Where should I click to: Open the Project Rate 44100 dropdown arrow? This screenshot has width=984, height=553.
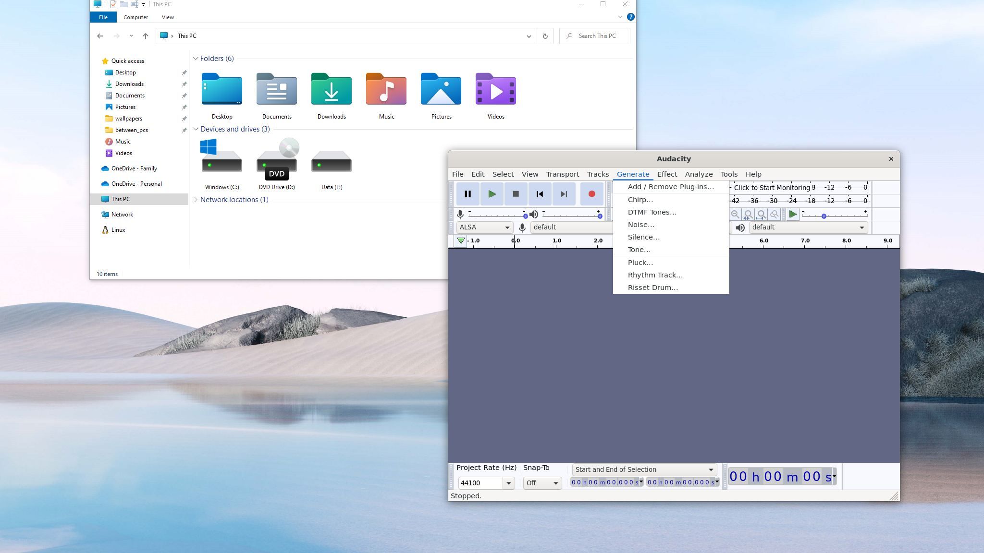(x=508, y=483)
